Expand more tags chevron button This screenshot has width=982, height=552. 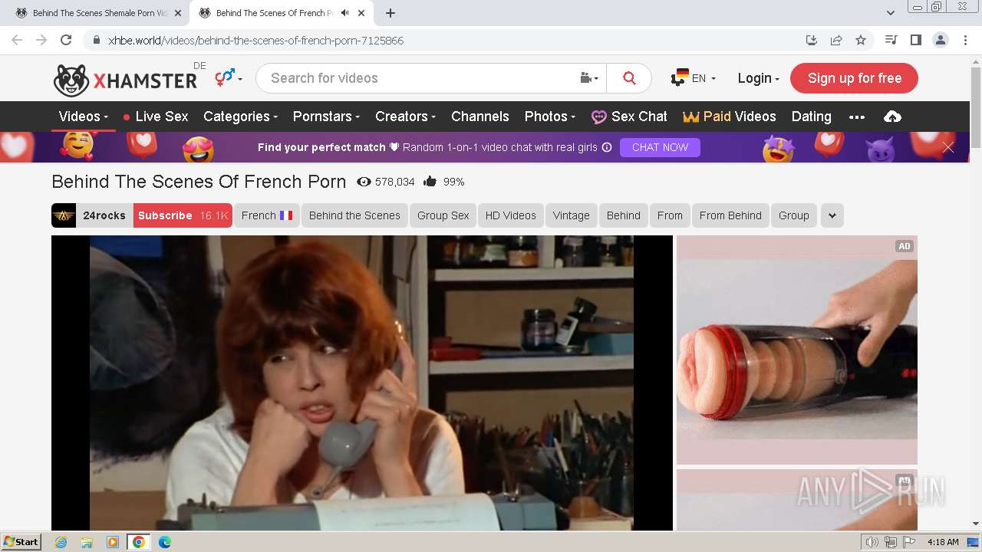832,215
